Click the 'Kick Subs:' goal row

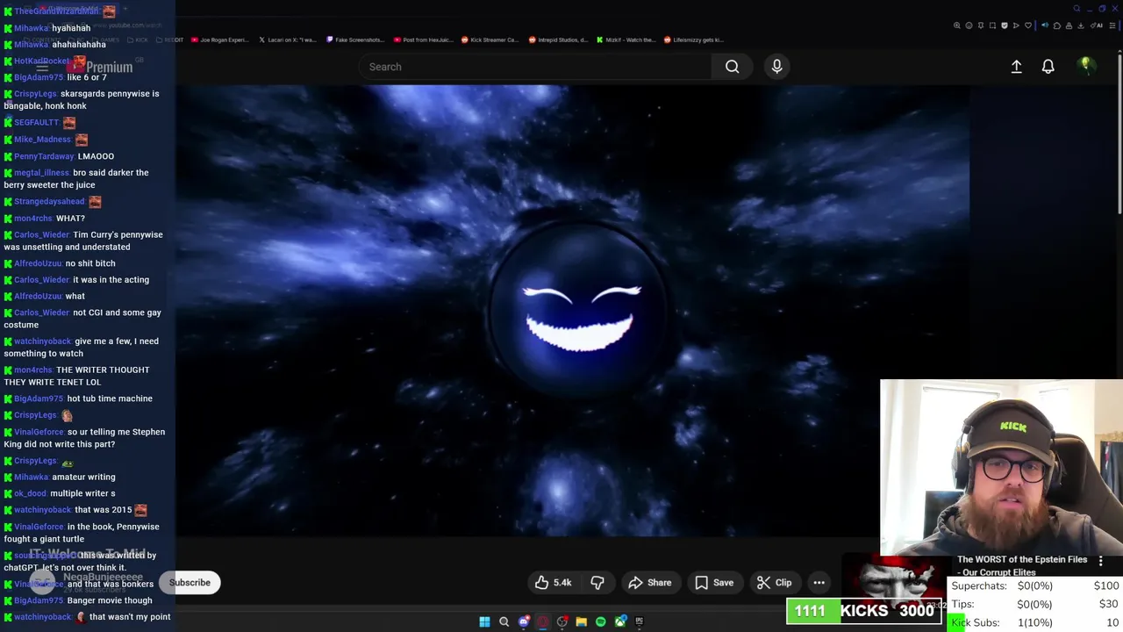point(1035,622)
